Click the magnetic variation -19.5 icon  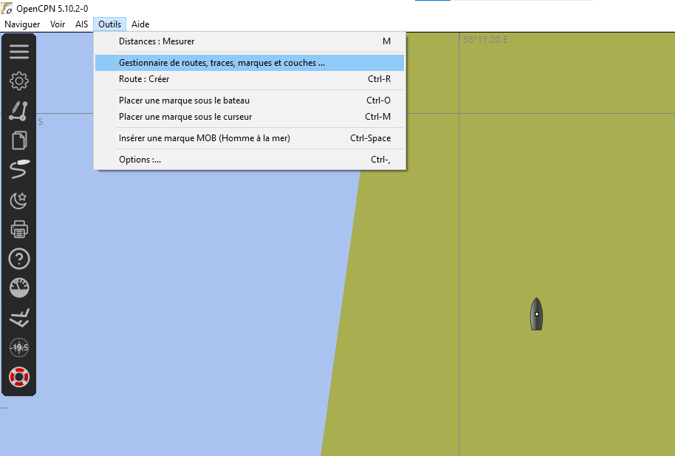19,347
